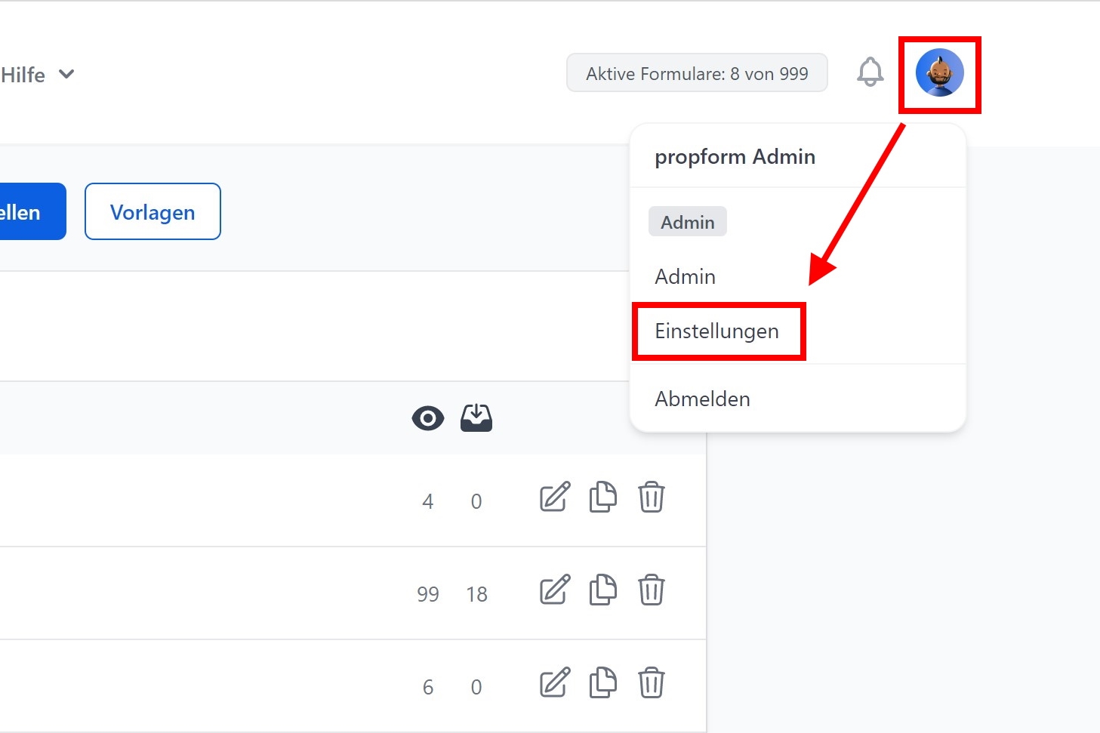Duplicate the form with 6 views
The image size is (1100, 733).
click(602, 684)
